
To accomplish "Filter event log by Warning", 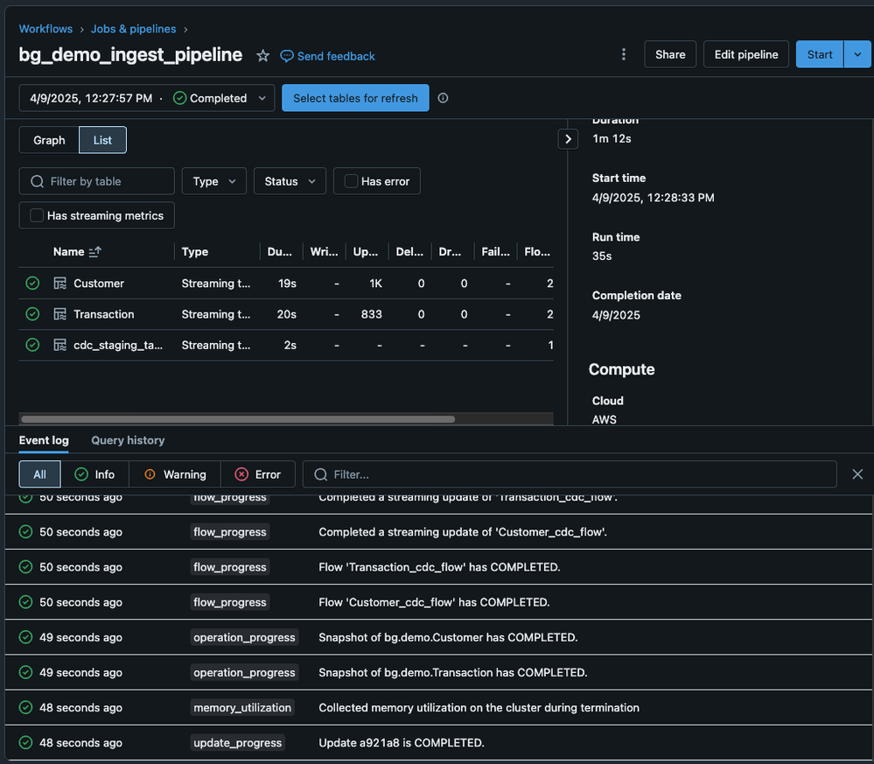I will click(175, 474).
